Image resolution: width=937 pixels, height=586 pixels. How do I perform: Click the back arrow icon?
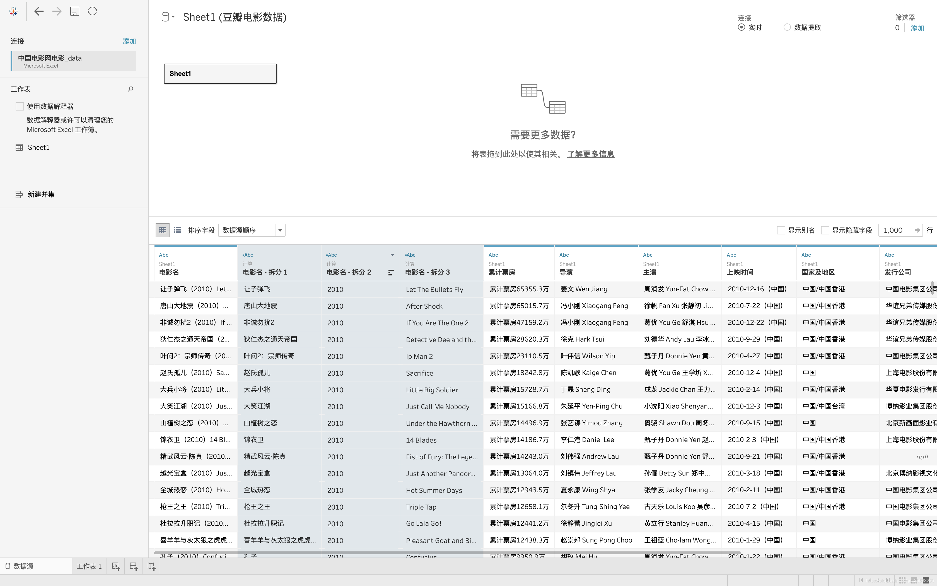coord(39,11)
